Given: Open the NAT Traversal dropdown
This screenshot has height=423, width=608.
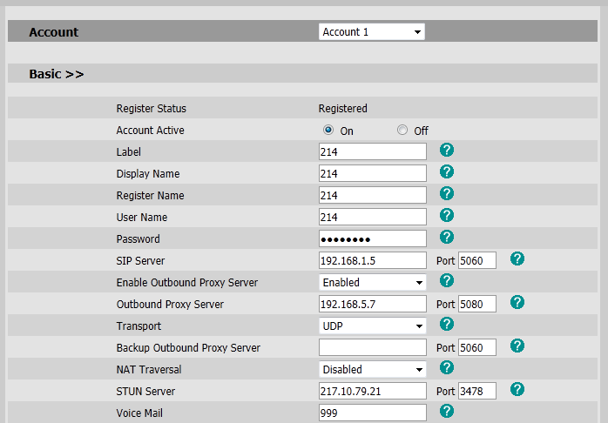Looking at the screenshot, I should click(x=372, y=369).
